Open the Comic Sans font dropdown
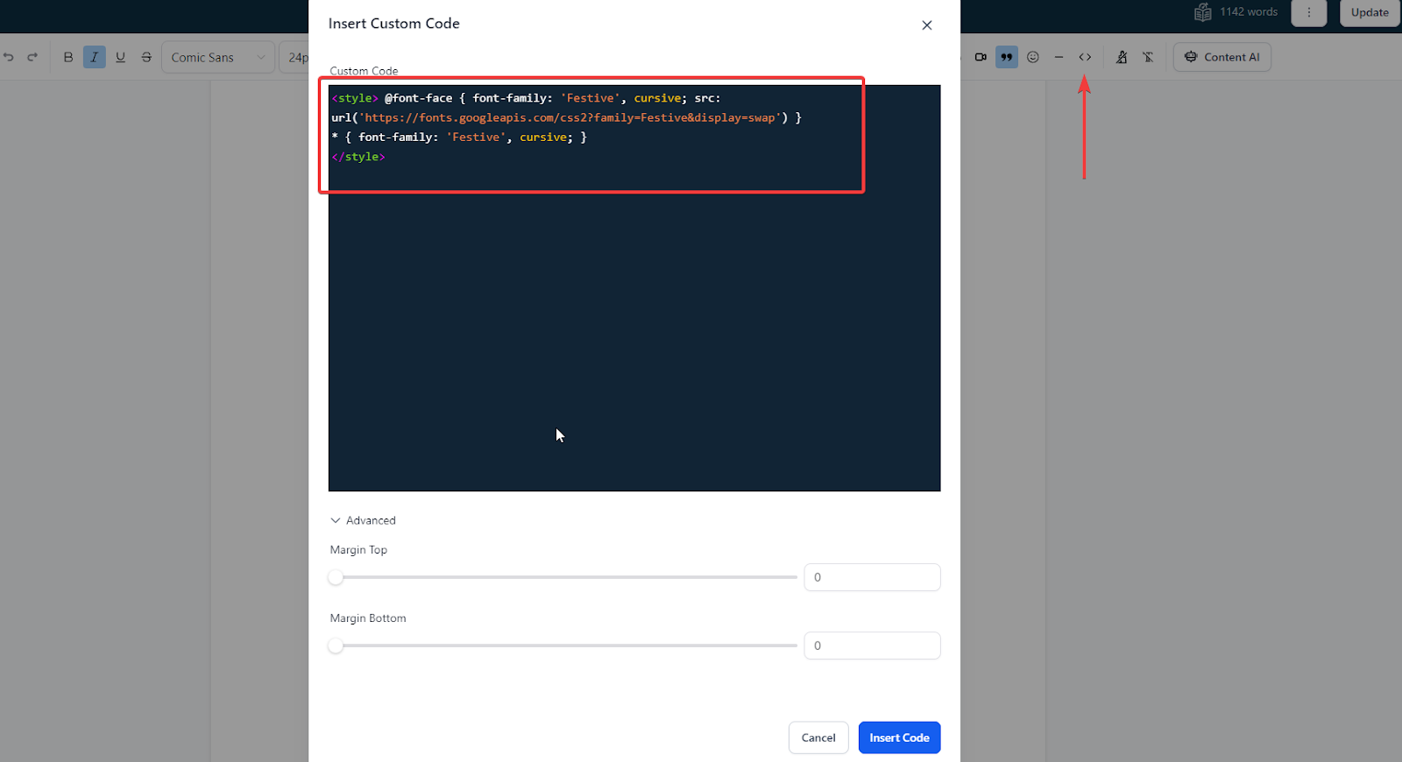 click(217, 57)
